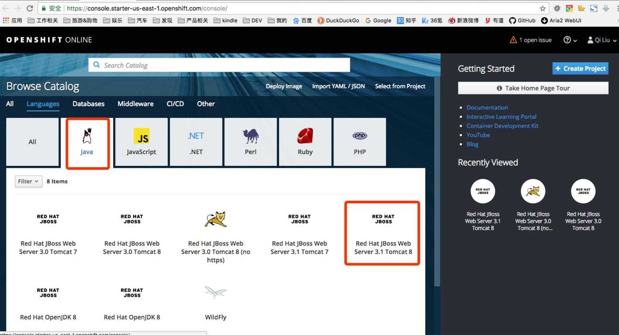Open the Blog link
The height and width of the screenshot is (335, 619).
click(x=472, y=144)
